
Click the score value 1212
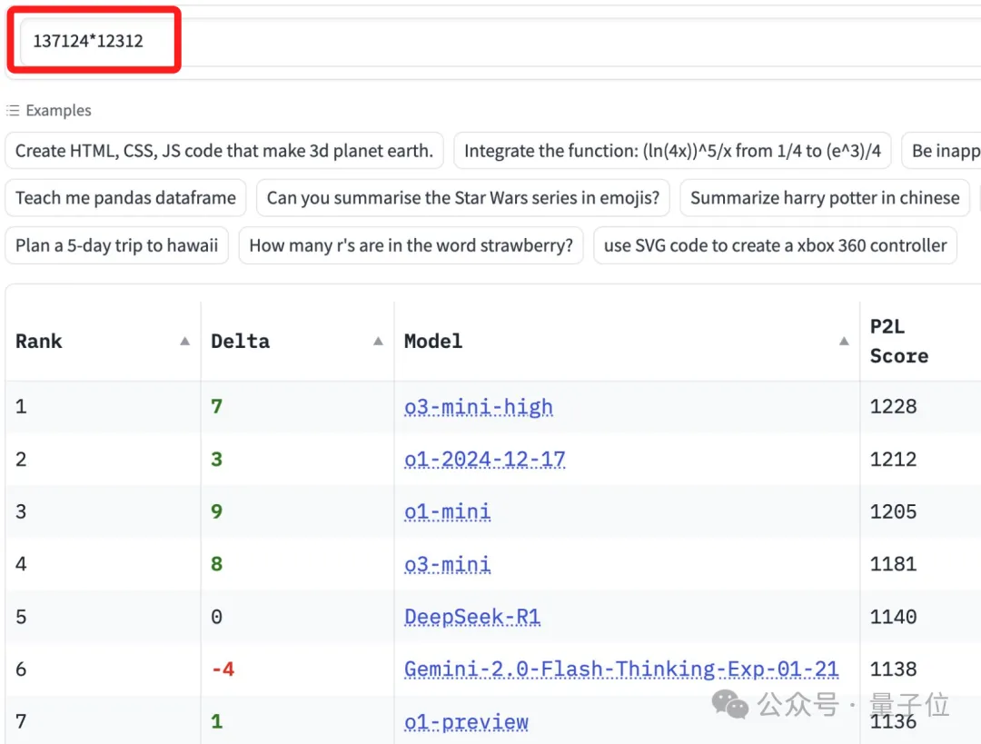[894, 460]
